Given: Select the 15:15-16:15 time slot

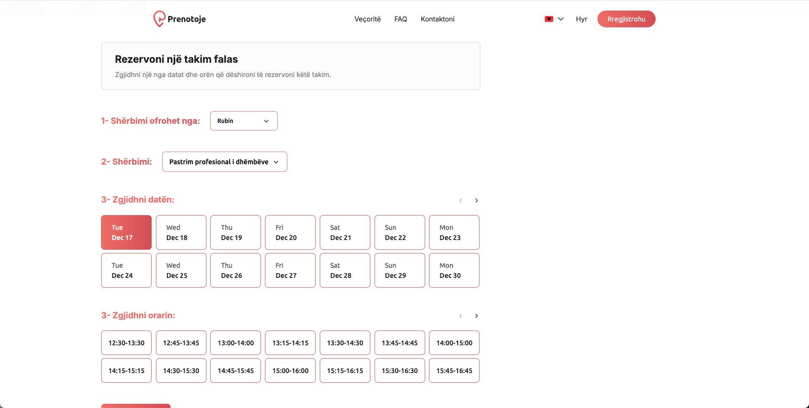Looking at the screenshot, I should (x=345, y=371).
